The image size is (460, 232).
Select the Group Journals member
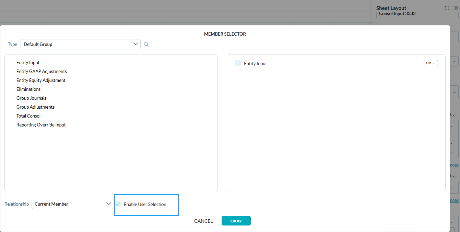pos(31,98)
